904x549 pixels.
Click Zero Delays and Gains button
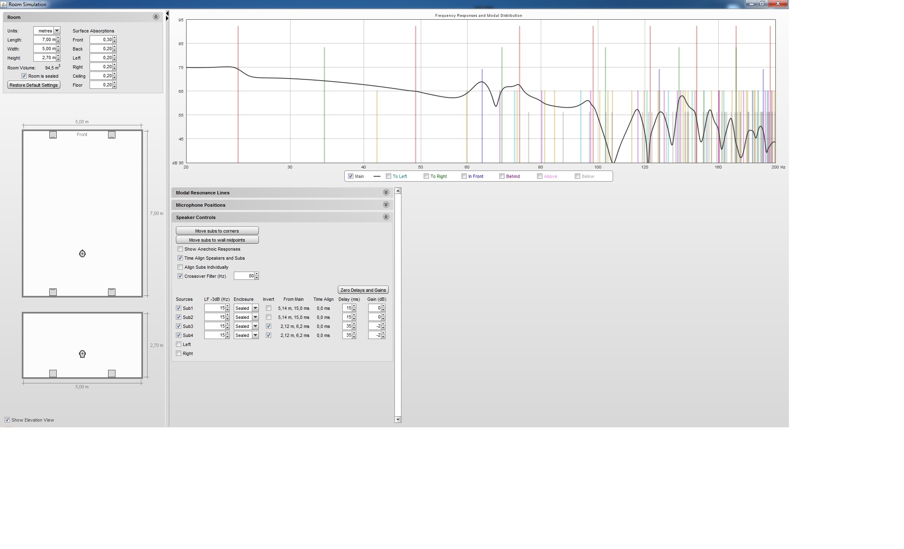pyautogui.click(x=363, y=290)
